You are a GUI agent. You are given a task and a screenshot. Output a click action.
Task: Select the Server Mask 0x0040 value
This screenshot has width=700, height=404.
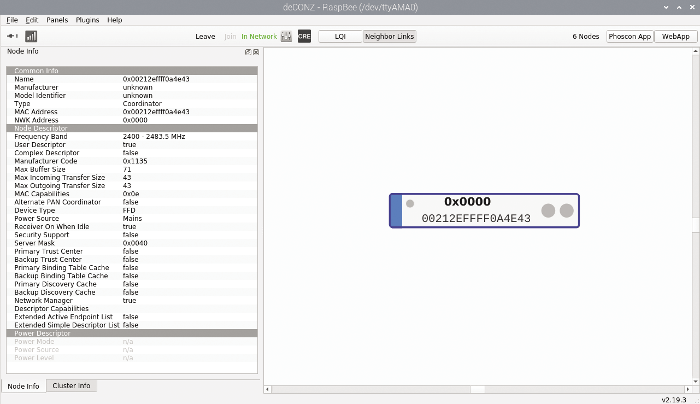pyautogui.click(x=135, y=243)
